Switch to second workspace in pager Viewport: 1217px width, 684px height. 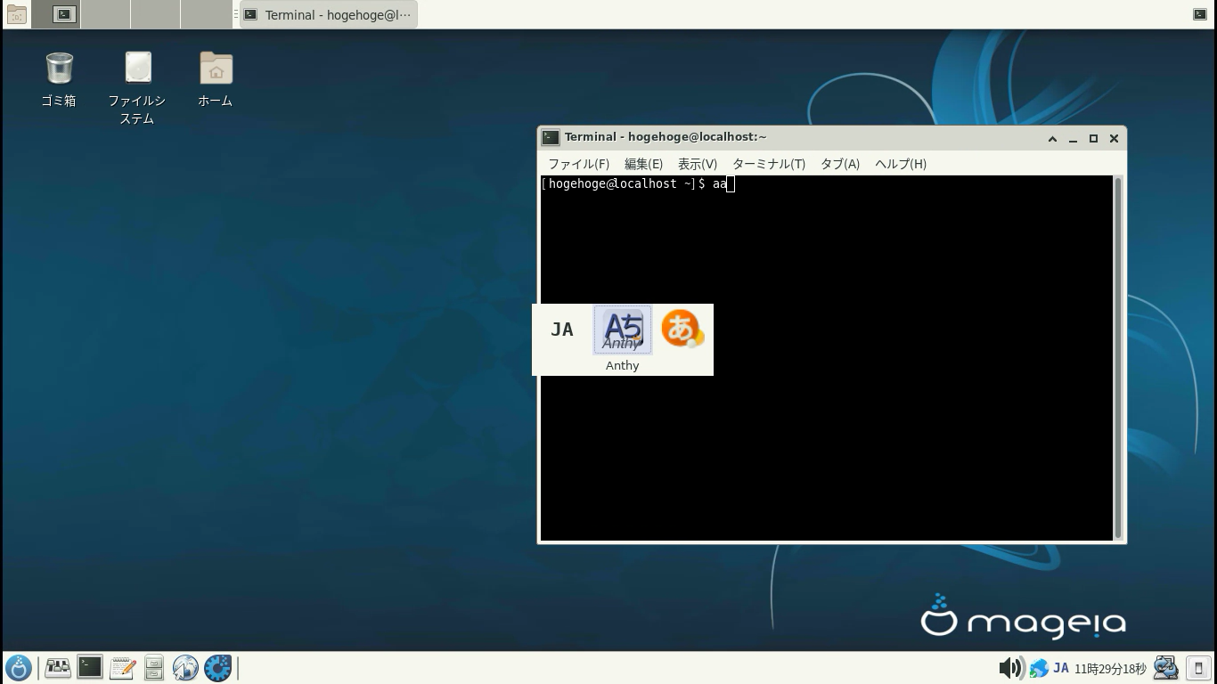coord(105,14)
